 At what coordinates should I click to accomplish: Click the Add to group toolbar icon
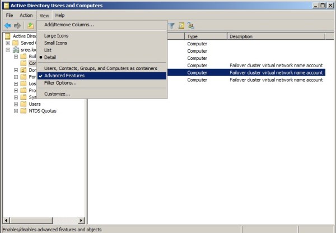point(191,26)
